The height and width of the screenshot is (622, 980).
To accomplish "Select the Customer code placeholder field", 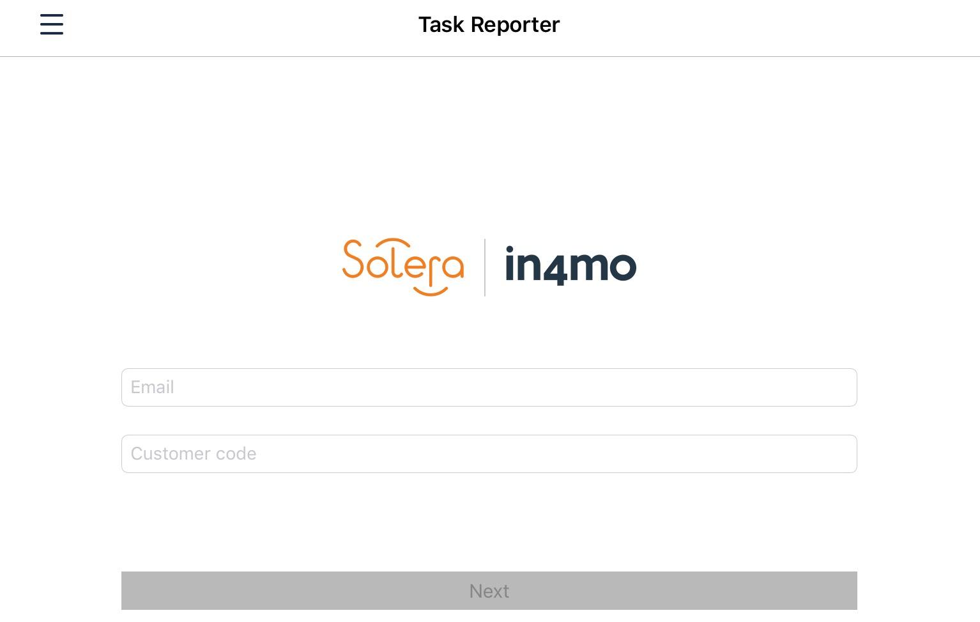I will pos(489,454).
